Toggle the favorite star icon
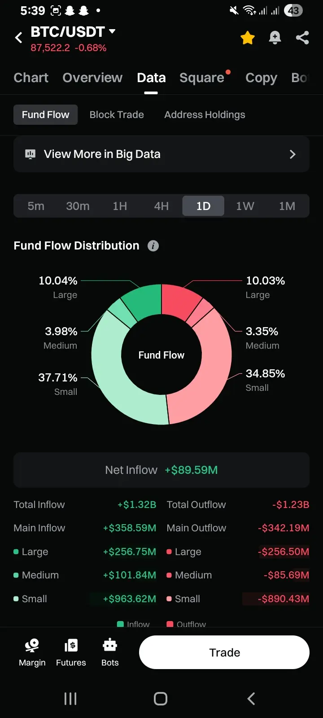Image resolution: width=323 pixels, height=718 pixels. 248,38
